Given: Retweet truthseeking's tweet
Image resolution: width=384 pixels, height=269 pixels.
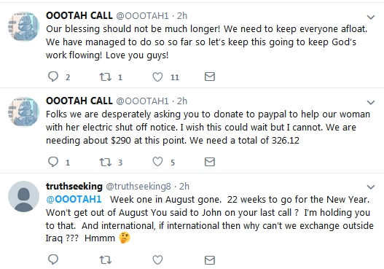Looking at the screenshot, I should (106, 260).
